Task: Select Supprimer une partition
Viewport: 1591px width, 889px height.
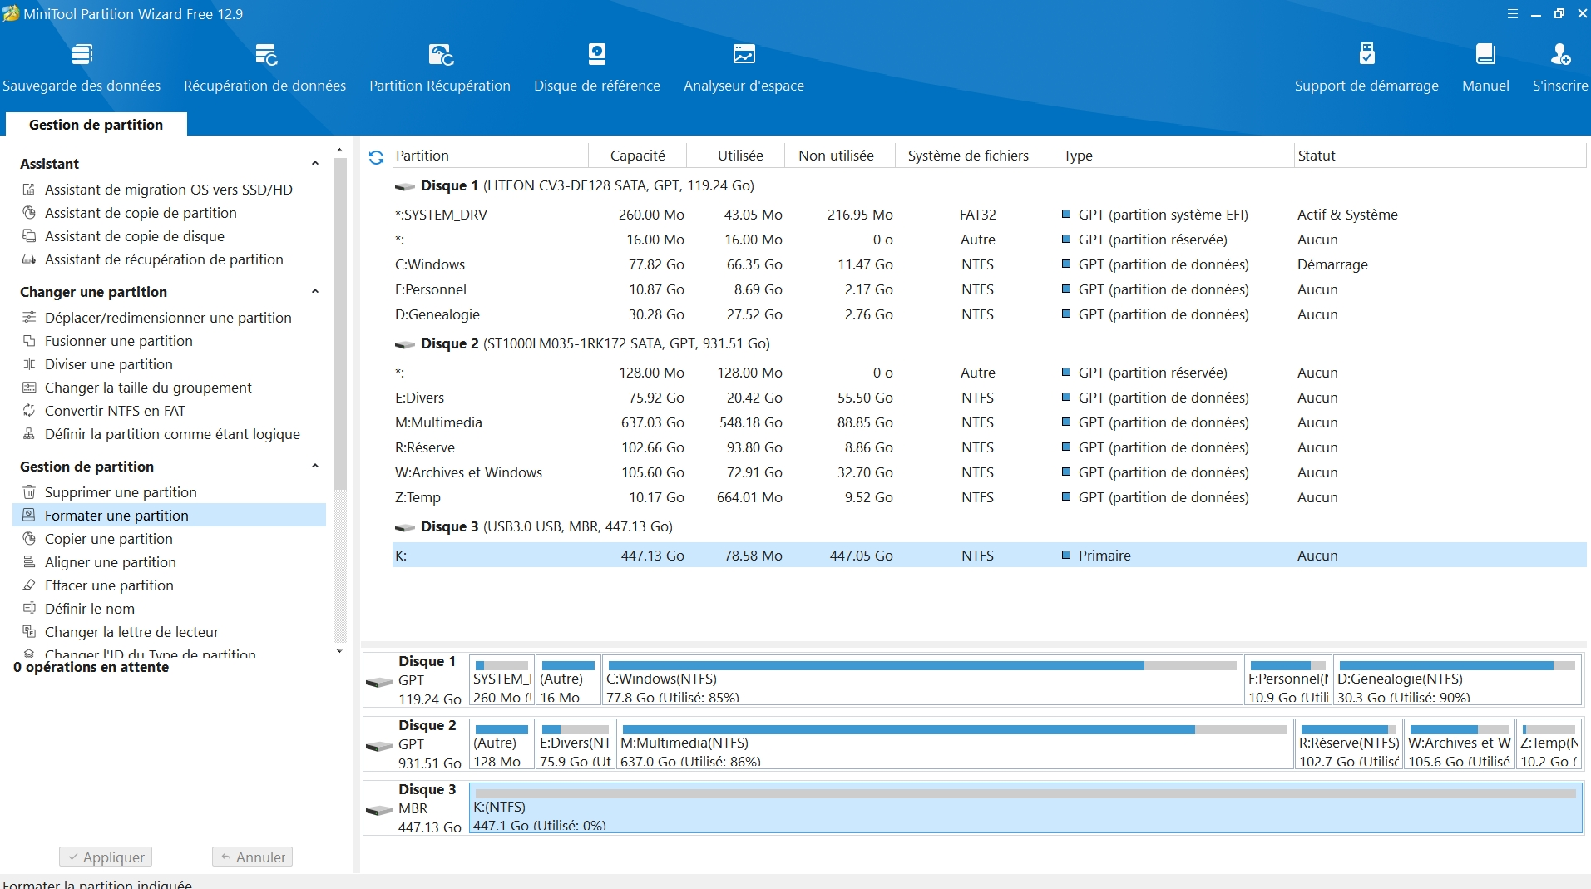Action: (x=121, y=492)
